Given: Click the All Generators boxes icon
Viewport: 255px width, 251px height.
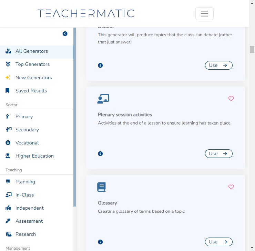Looking at the screenshot, I should click(8, 51).
